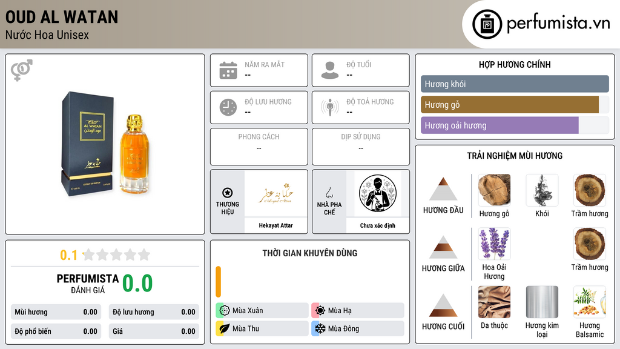Select the Mùa Đông season chip
Screen dimensions: 620x349
[358, 328]
